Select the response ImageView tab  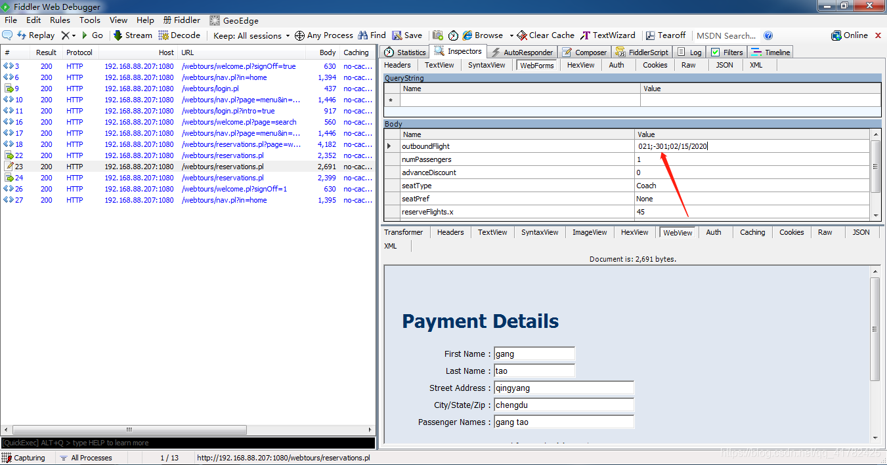pyautogui.click(x=590, y=232)
